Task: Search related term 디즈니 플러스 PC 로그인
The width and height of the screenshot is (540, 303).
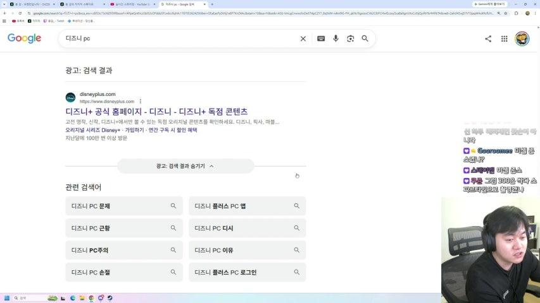Action: (x=248, y=272)
